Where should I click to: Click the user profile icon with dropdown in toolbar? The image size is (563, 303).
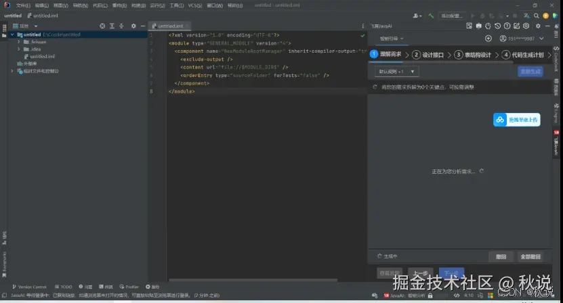click(417, 16)
